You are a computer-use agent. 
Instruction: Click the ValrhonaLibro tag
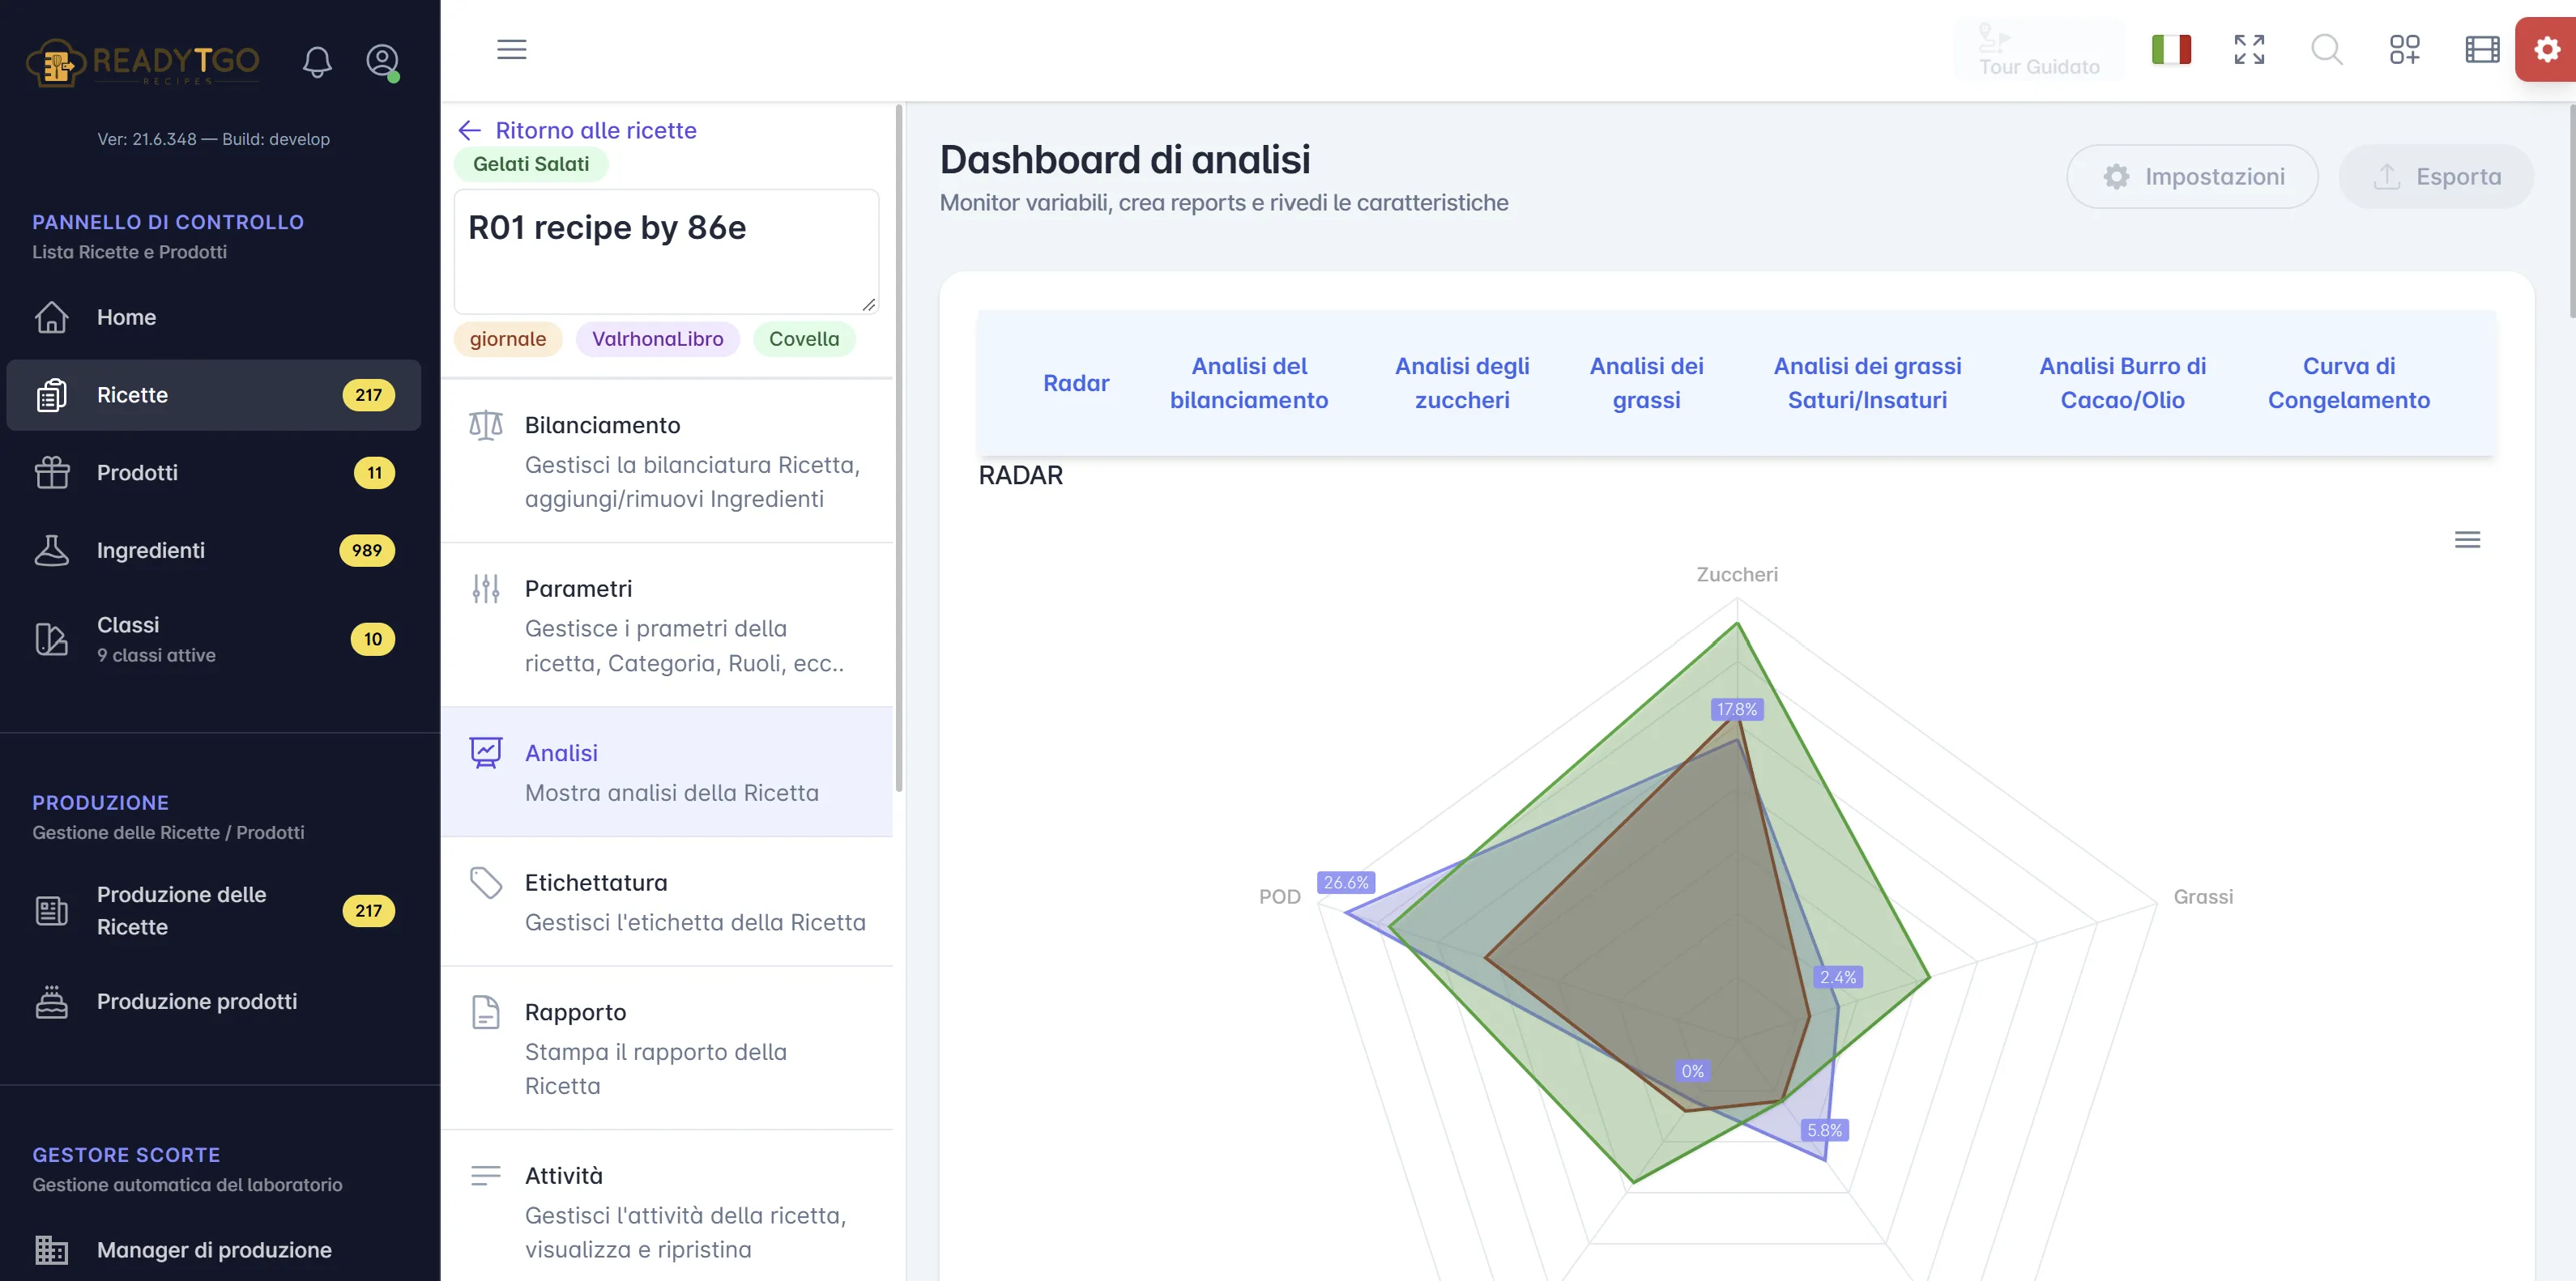pos(657,338)
